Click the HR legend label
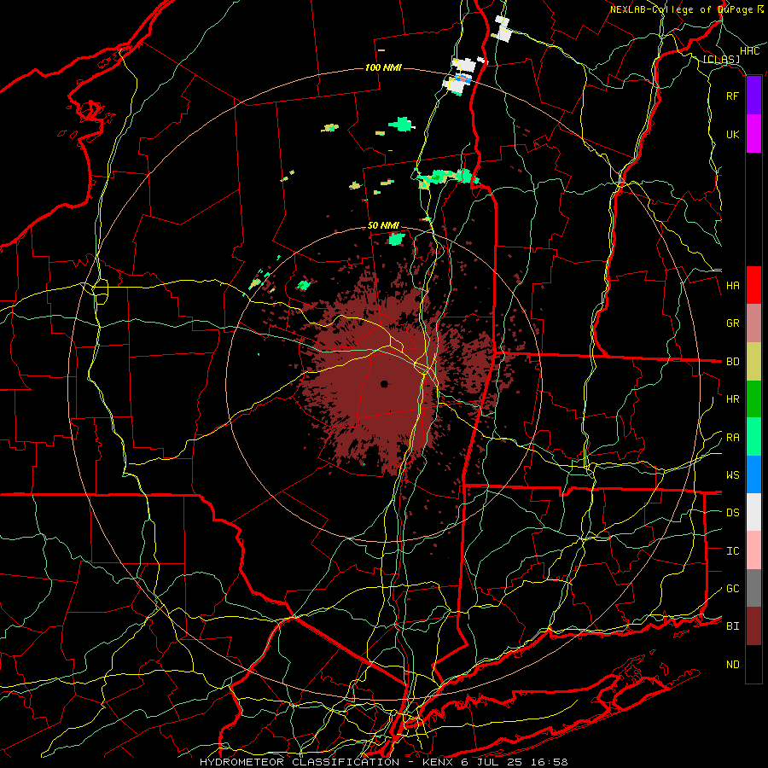The width and height of the screenshot is (768, 768). [733, 399]
